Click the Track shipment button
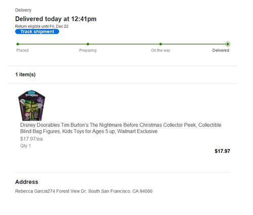 point(37,31)
